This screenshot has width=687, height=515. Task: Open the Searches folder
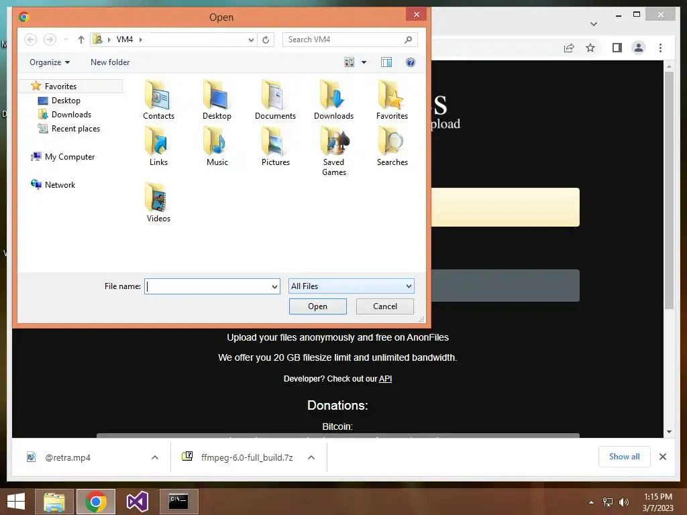[392, 146]
